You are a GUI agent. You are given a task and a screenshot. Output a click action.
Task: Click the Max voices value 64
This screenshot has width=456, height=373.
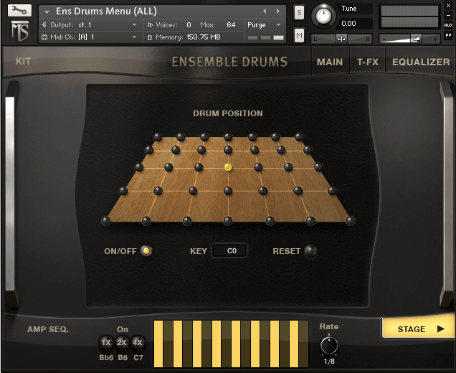(231, 25)
